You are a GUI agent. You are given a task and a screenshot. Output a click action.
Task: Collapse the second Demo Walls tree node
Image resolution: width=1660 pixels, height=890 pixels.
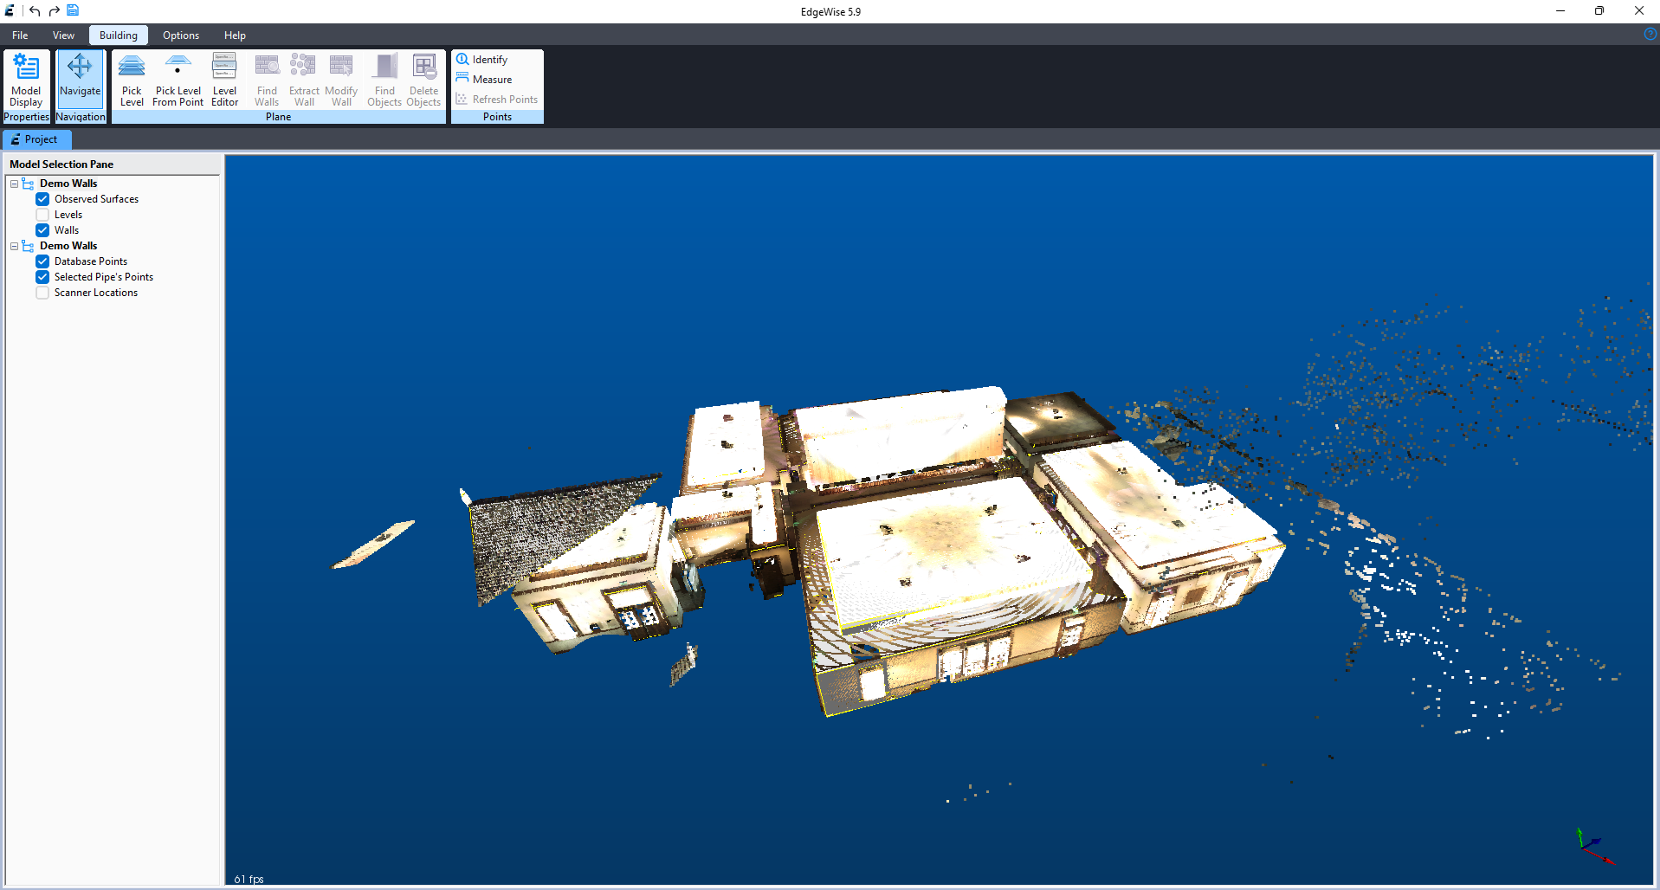[14, 246]
